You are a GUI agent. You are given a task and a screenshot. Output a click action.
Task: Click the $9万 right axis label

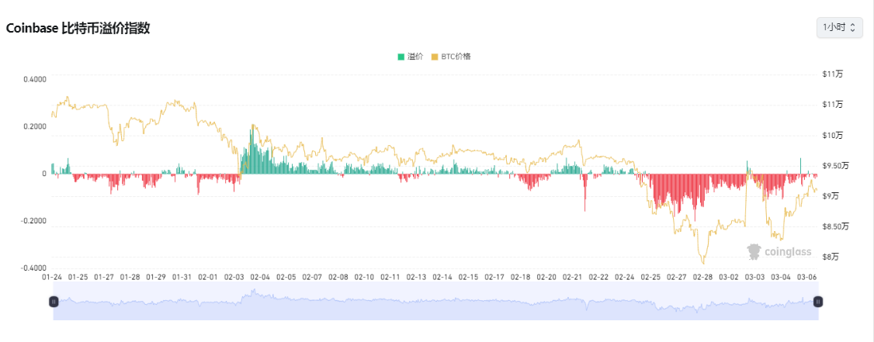(x=831, y=196)
